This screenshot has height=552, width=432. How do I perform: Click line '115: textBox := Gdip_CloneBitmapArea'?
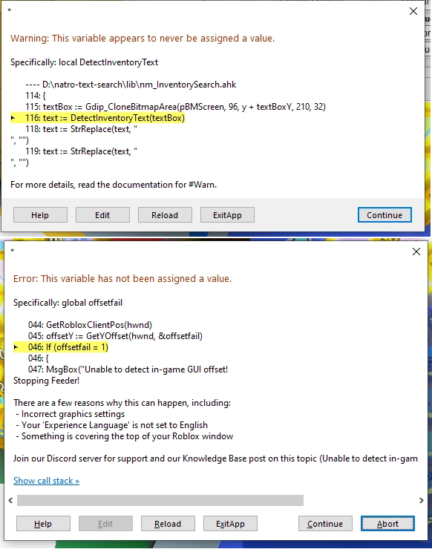tap(175, 107)
